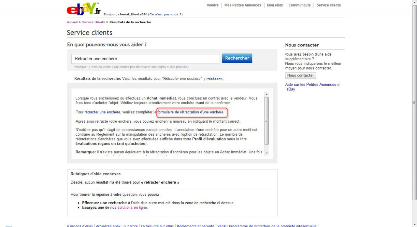
Task: Click the results box scrollbar thumb
Action: [x=266, y=120]
